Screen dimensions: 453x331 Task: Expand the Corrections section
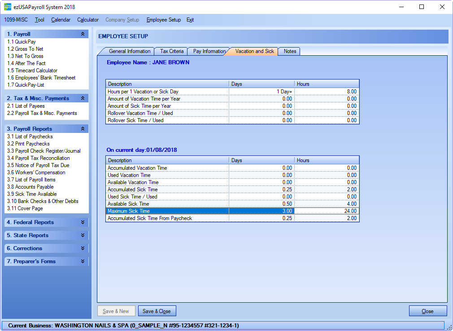point(83,248)
